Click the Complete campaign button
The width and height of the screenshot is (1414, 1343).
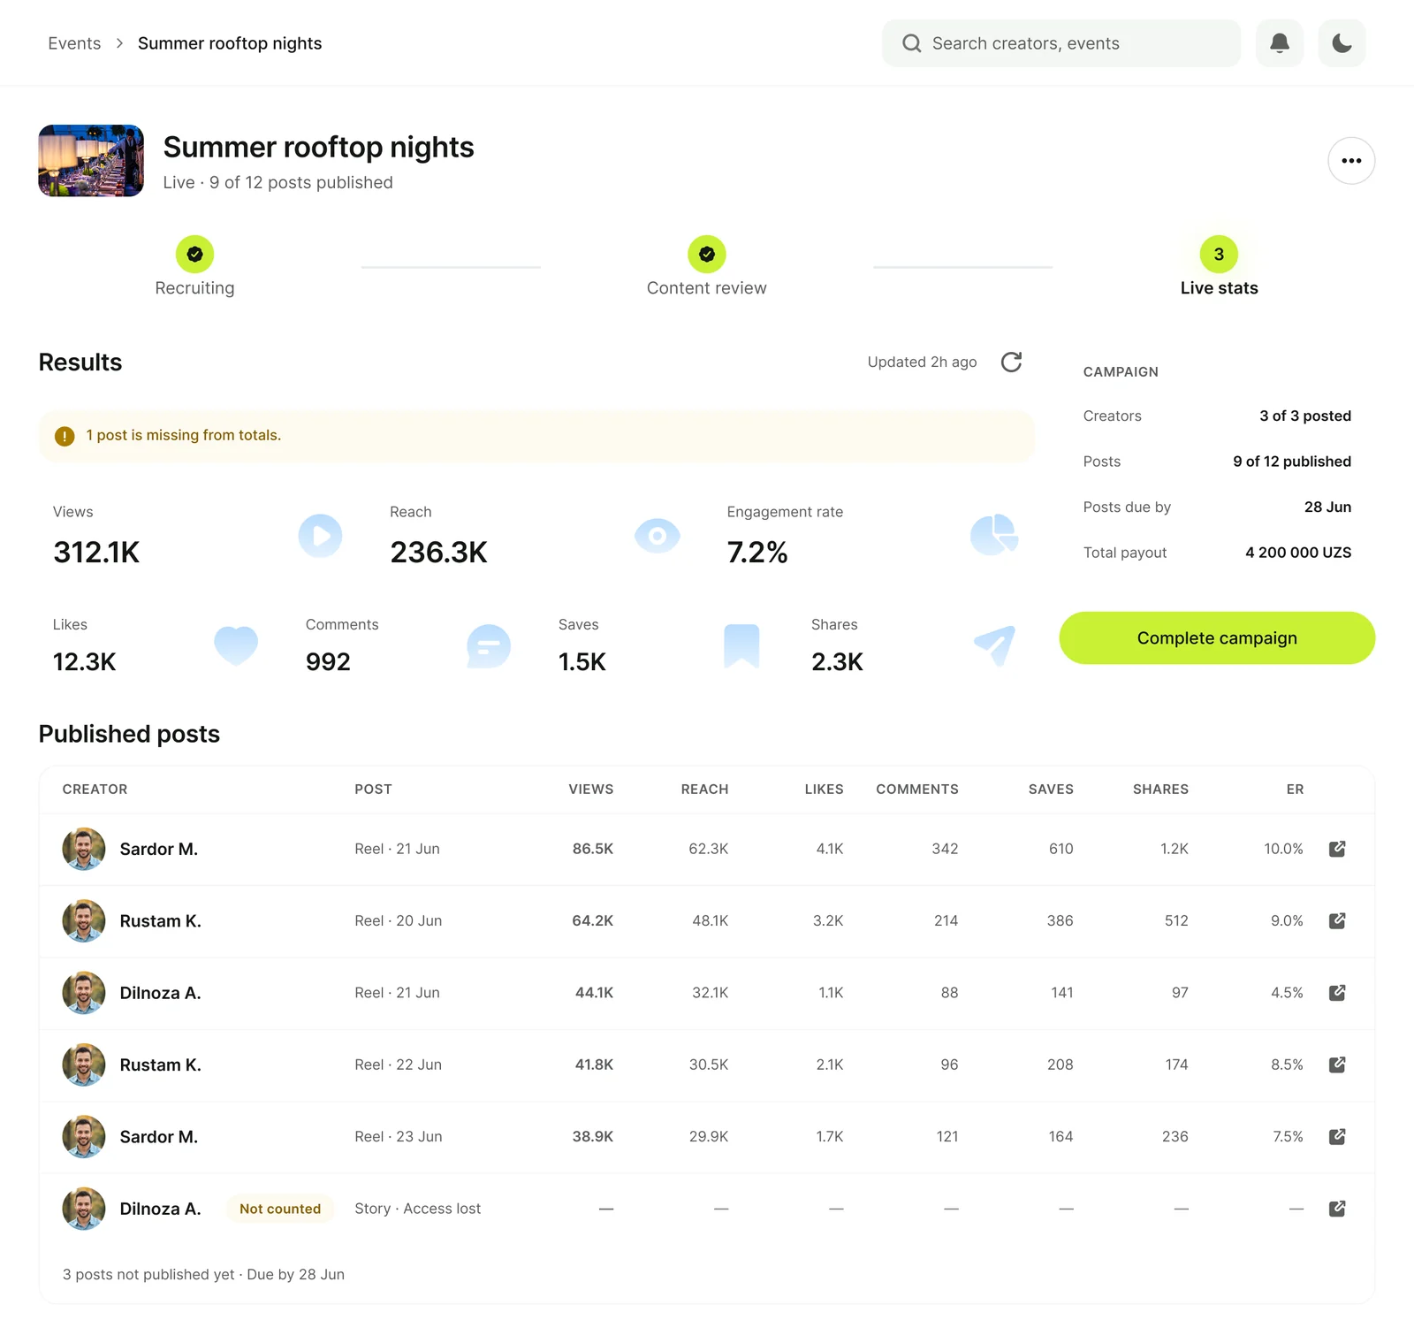1217,637
